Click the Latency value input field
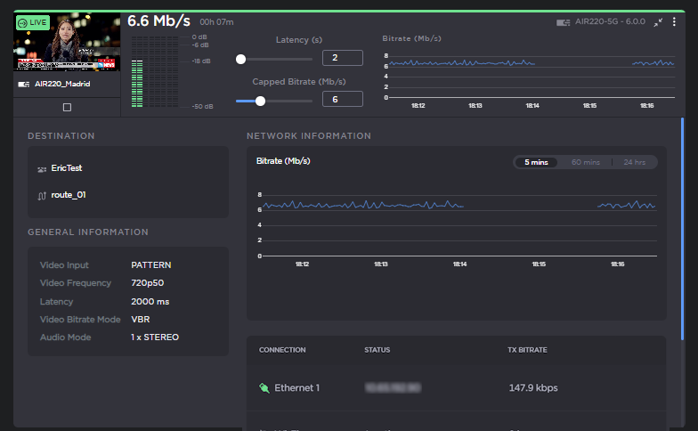 click(342, 59)
